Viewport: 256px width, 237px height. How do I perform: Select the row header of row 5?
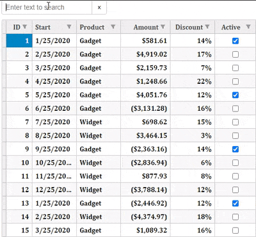tap(4, 95)
